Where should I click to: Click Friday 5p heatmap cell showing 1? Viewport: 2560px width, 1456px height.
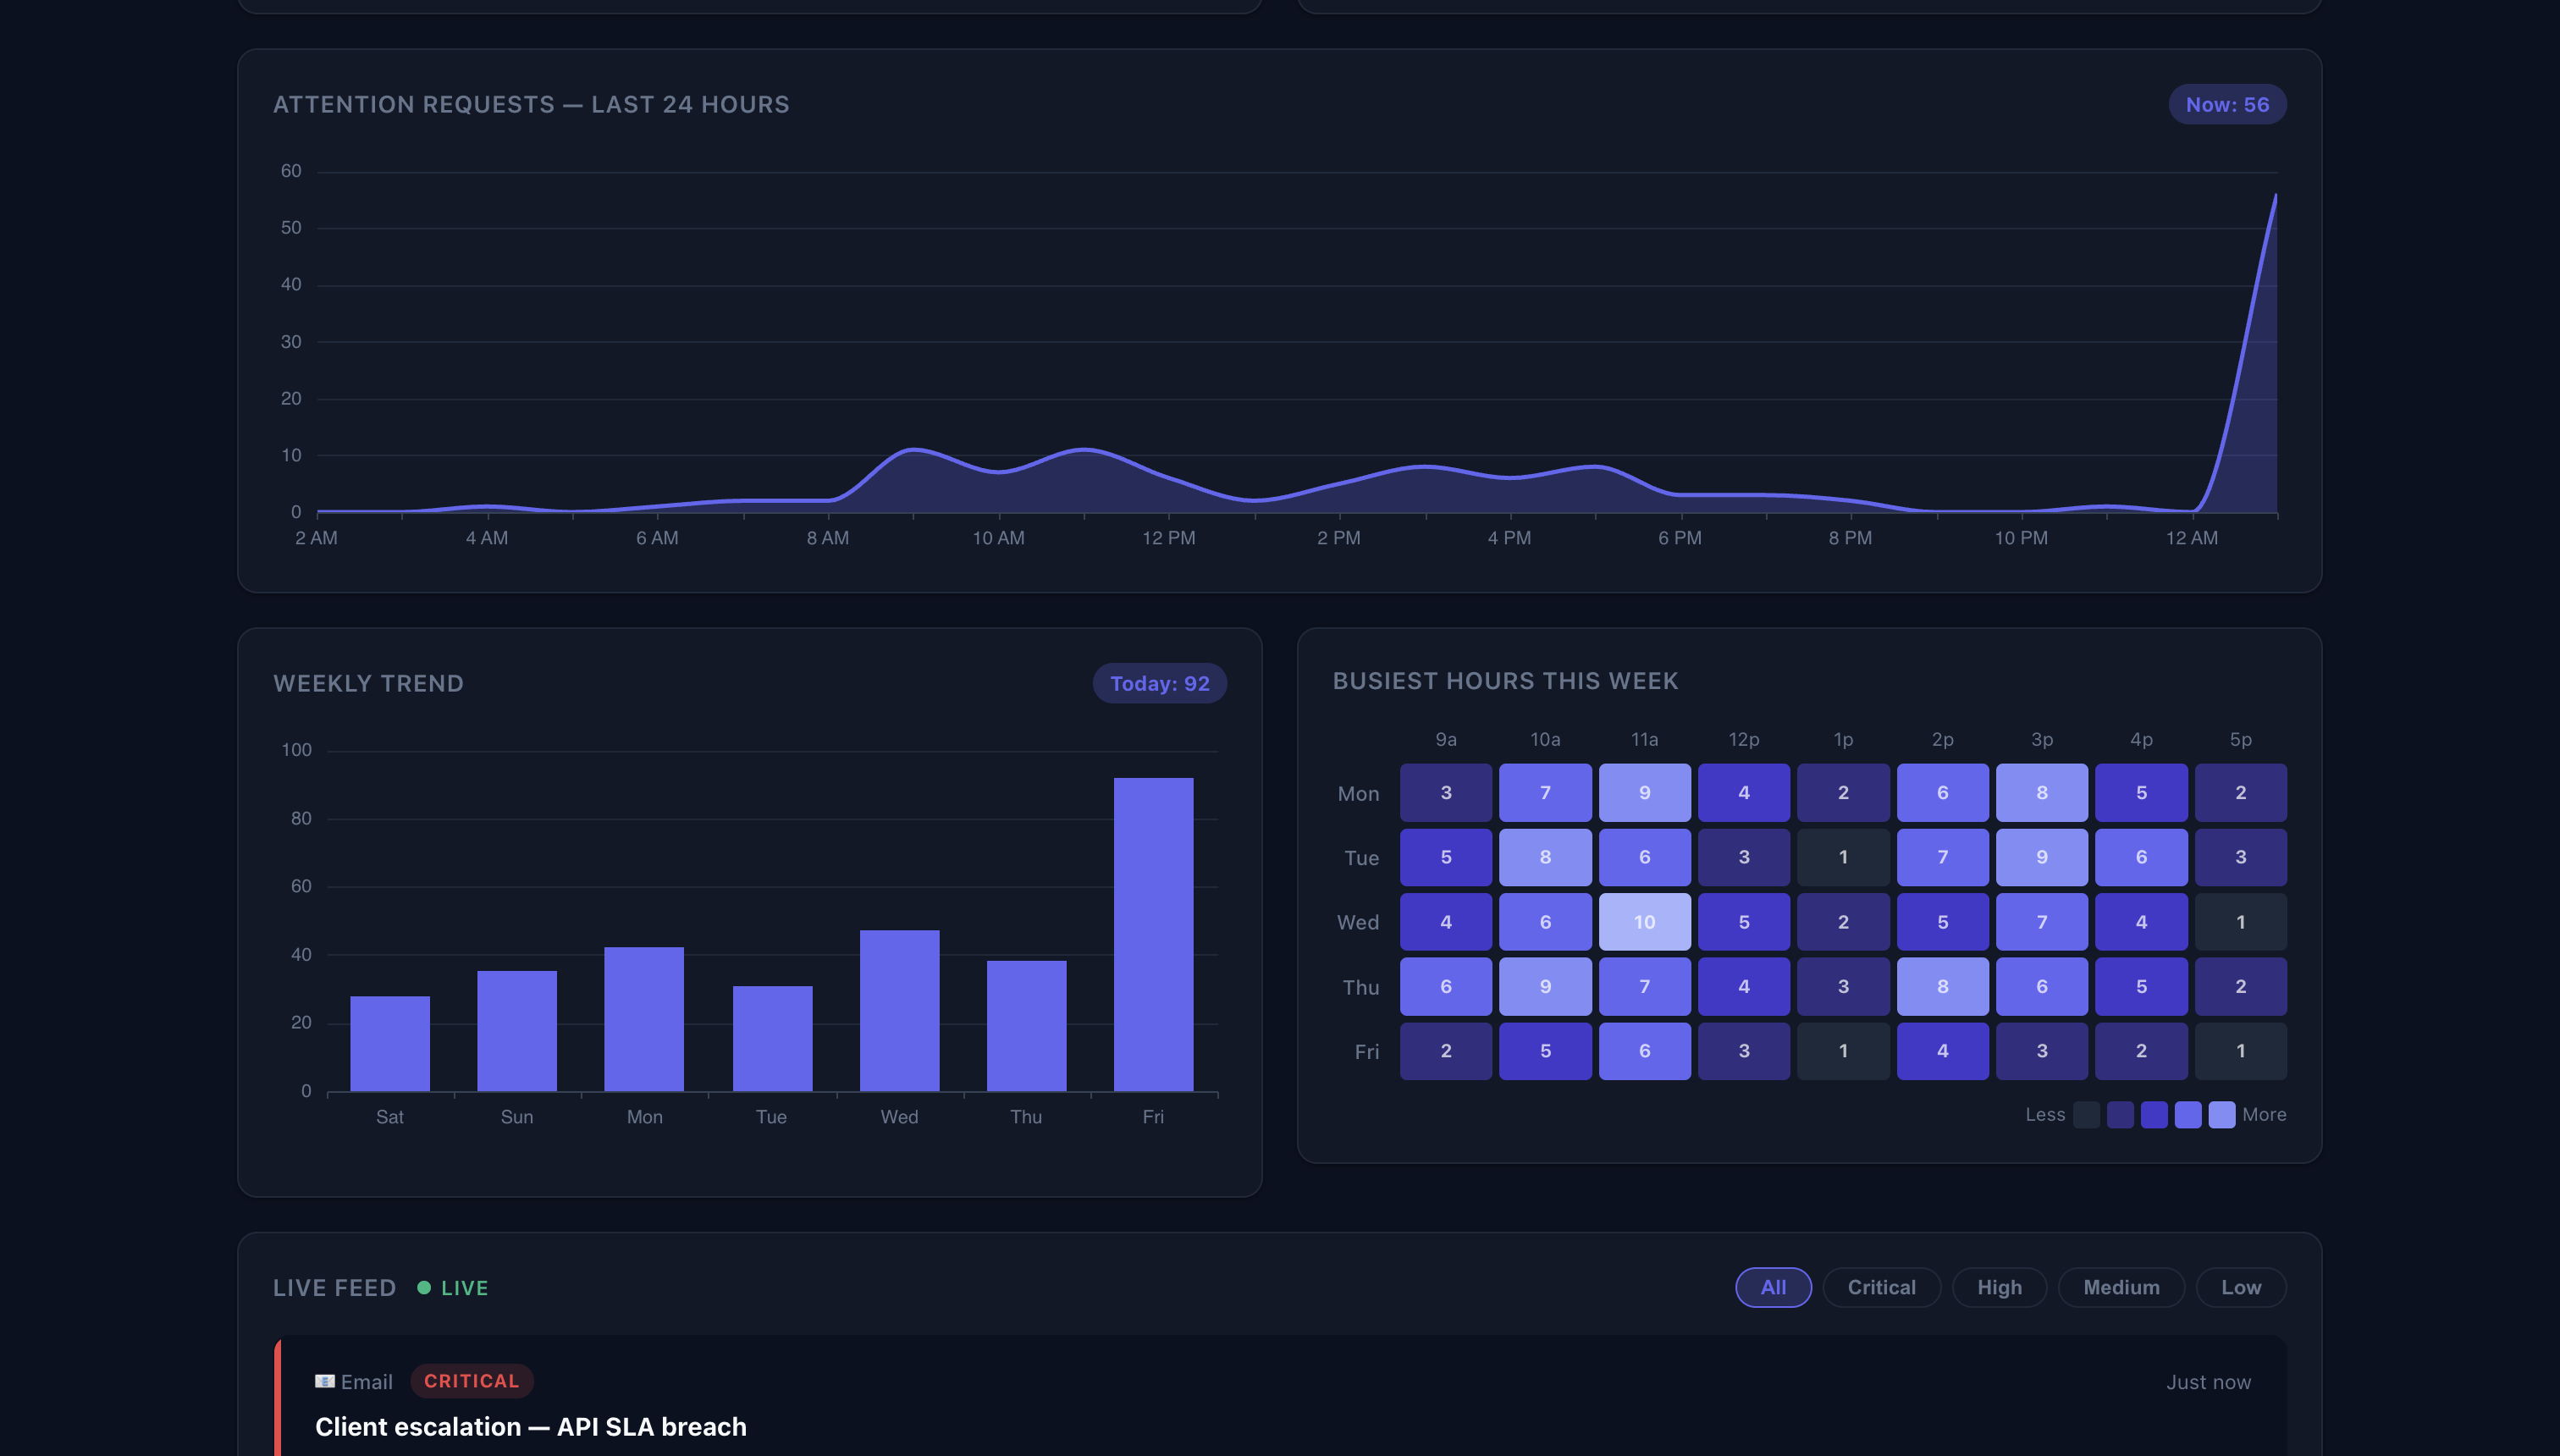point(2240,1051)
